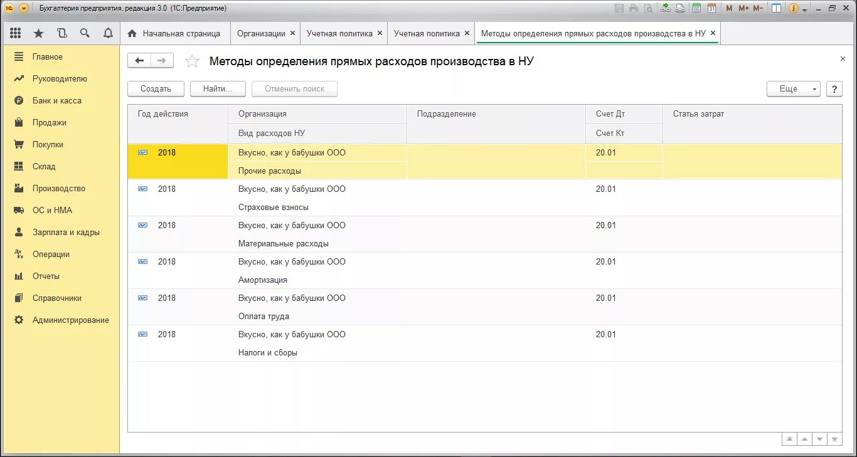This screenshot has height=457, width=857.
Task: Click the 1C main menu dropdown arrow
Action: (24, 8)
